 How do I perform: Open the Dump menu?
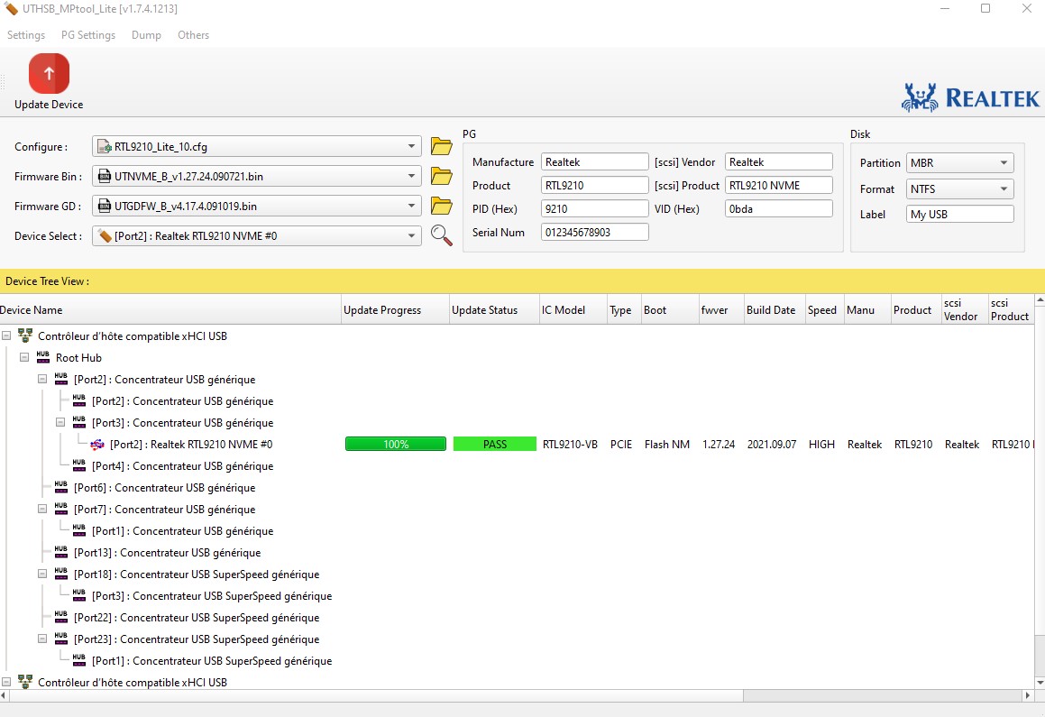point(146,34)
